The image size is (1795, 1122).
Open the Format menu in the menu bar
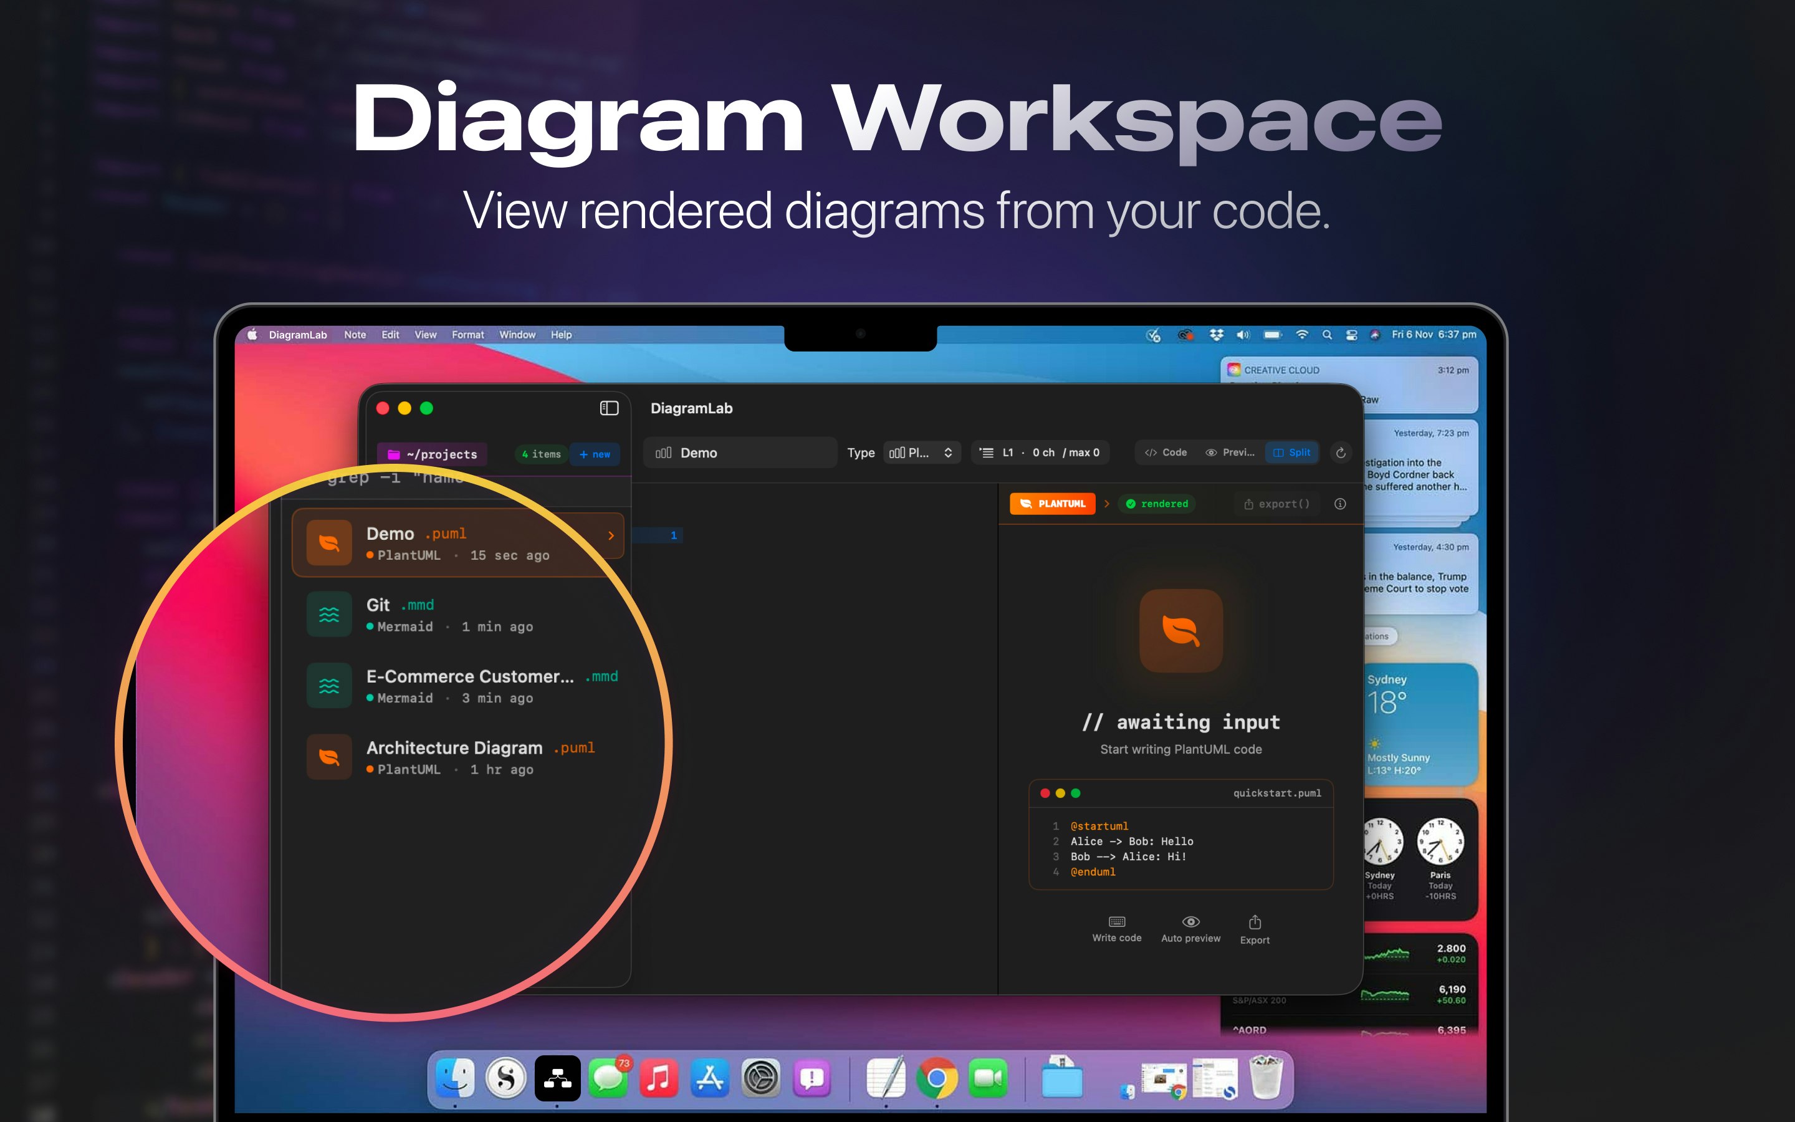[468, 335]
